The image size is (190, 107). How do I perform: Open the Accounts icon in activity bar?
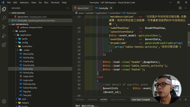[4, 101]
